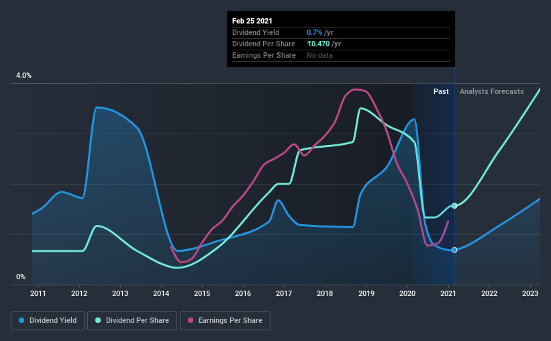
Task: Click the 2019 x-axis label
Action: click(x=366, y=293)
